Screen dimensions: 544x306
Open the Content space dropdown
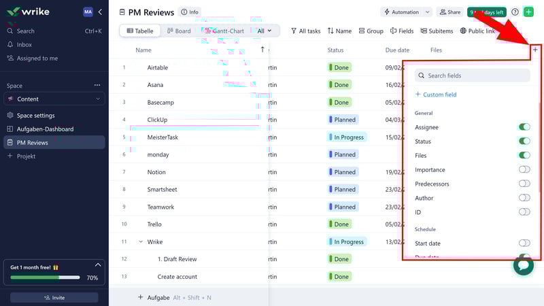[54, 99]
